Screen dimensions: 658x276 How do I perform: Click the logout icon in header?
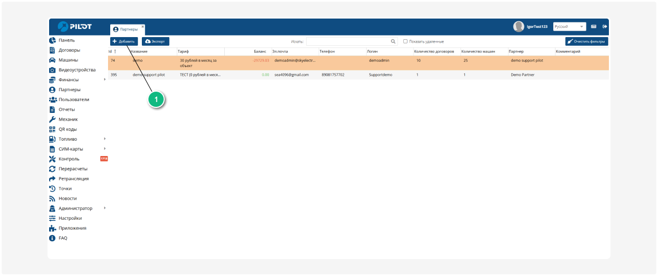[x=605, y=26]
